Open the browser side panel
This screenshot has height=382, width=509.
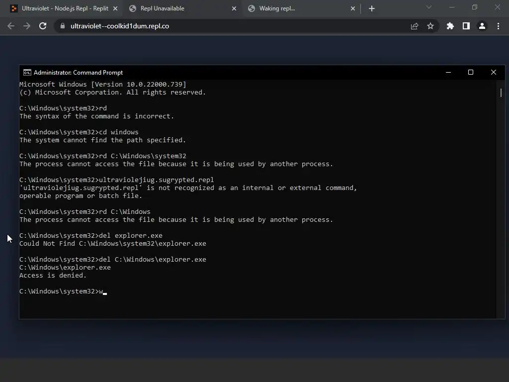tap(466, 26)
